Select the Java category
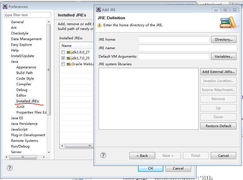 click(15, 62)
